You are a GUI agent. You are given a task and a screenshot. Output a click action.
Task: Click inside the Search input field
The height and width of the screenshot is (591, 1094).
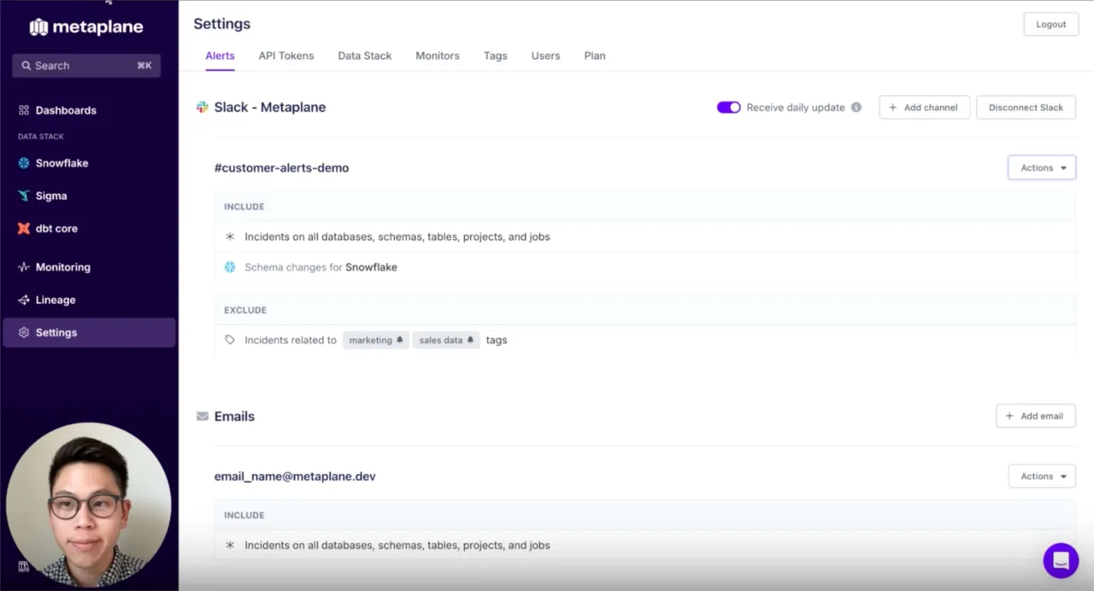pos(86,66)
